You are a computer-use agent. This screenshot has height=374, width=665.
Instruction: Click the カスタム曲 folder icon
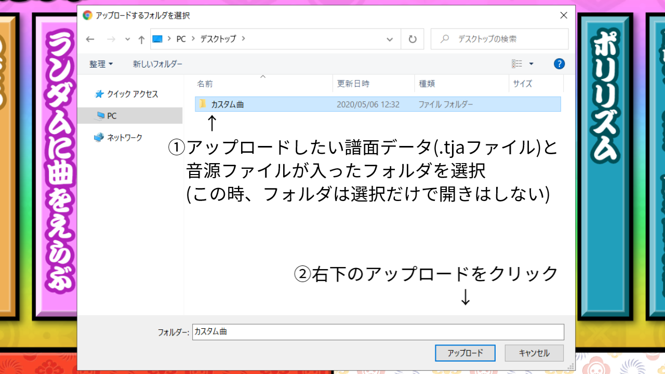[x=201, y=104]
